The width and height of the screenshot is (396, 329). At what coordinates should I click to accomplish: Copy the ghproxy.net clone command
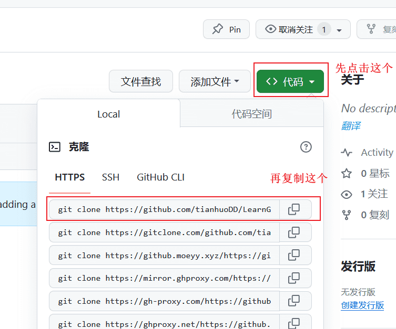294,322
